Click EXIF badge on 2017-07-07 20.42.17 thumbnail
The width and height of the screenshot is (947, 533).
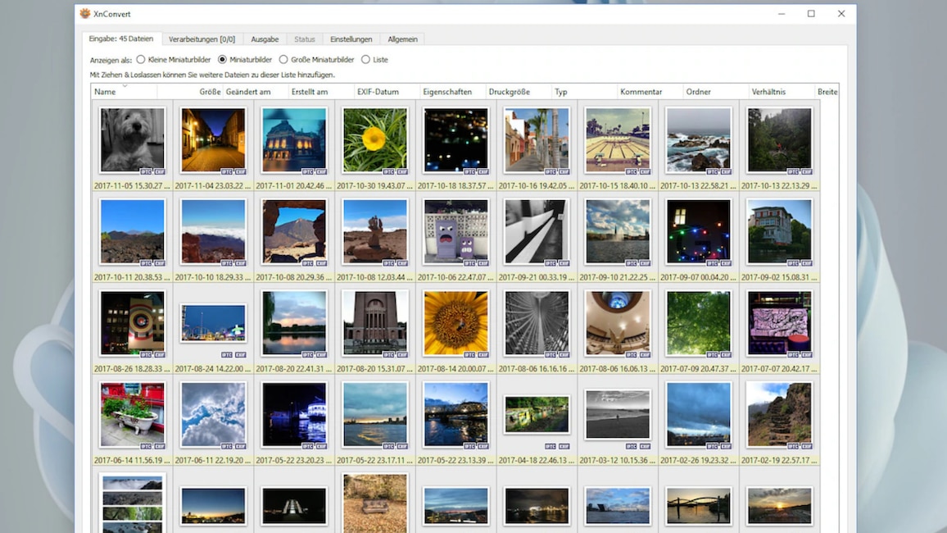(x=807, y=355)
